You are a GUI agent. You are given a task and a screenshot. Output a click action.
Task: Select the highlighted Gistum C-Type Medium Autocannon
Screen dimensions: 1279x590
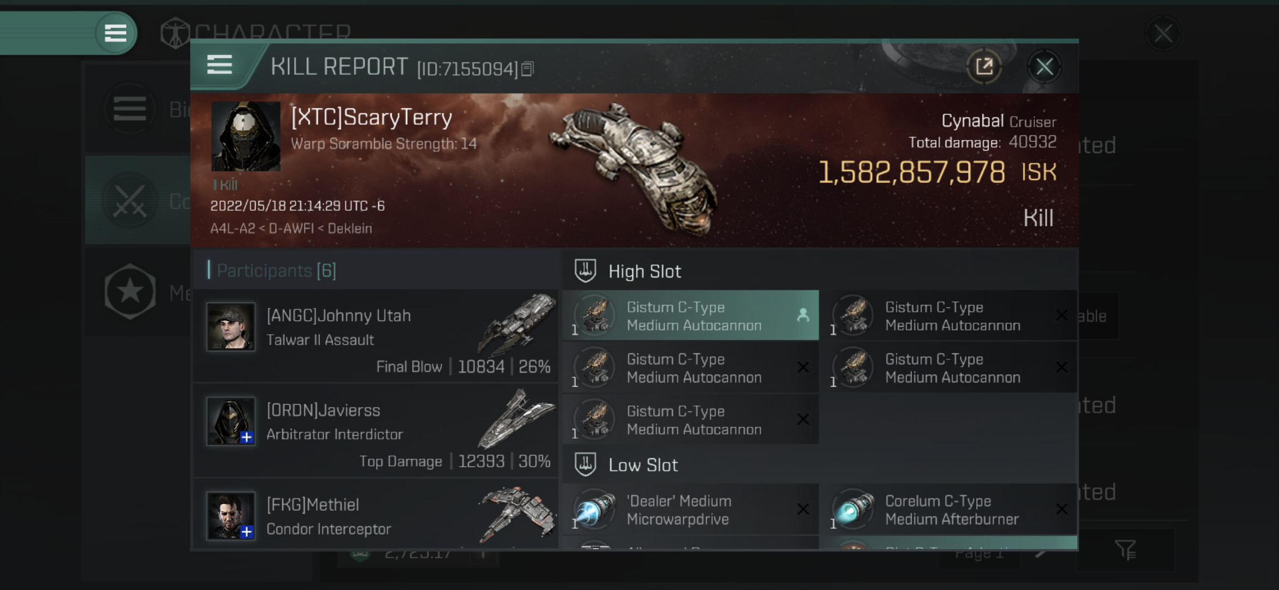pyautogui.click(x=690, y=316)
